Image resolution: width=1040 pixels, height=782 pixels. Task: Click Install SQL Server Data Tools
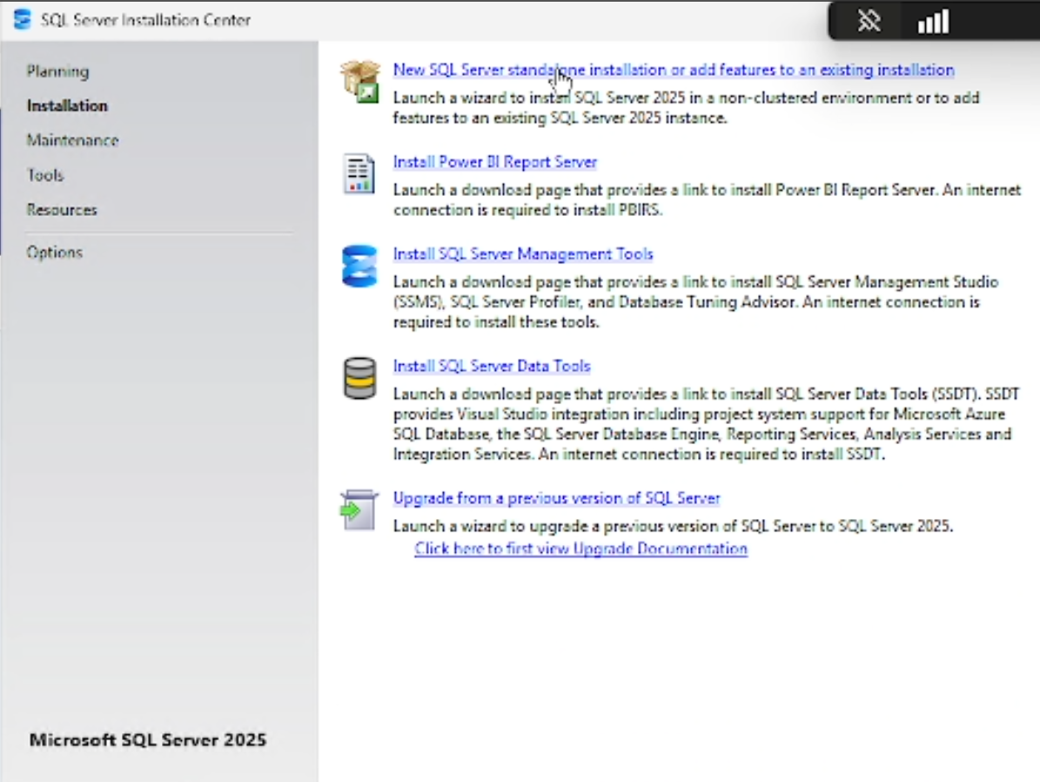tap(491, 366)
